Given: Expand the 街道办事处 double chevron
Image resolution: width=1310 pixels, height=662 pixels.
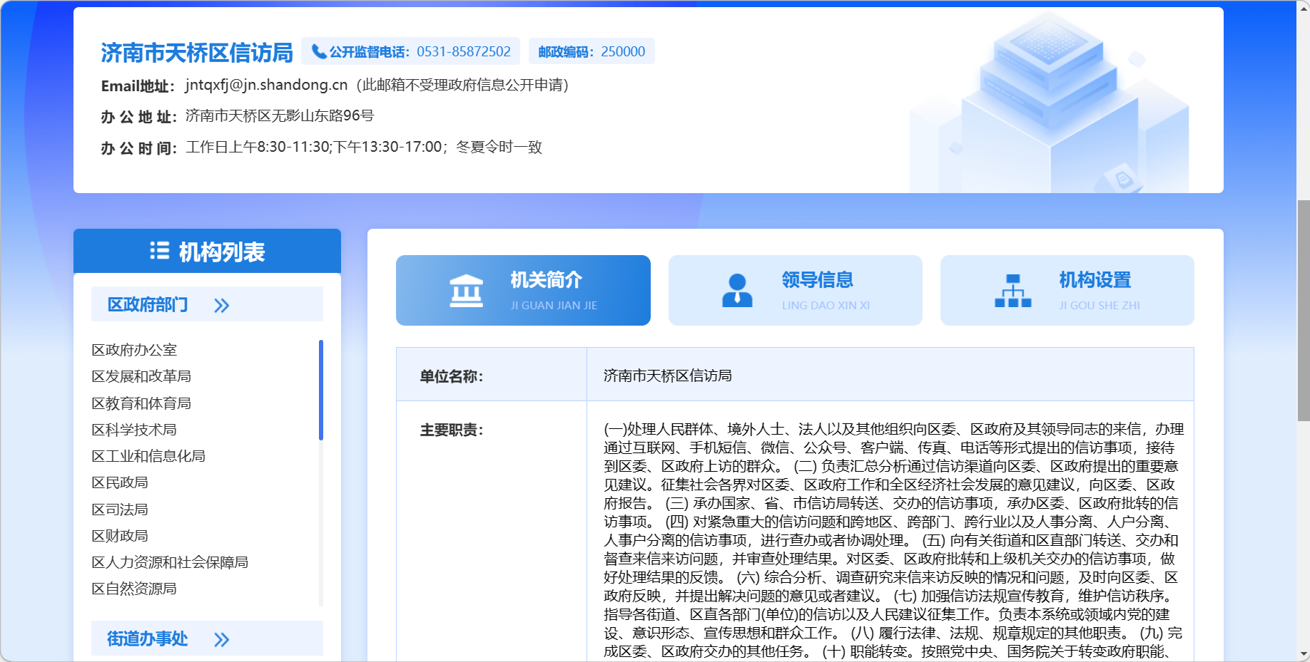Looking at the screenshot, I should 222,639.
